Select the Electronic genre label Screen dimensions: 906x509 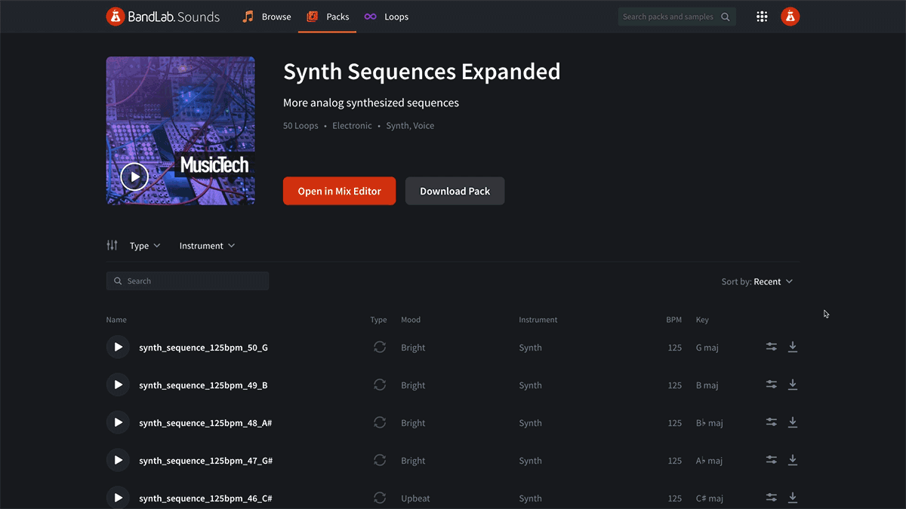point(352,125)
